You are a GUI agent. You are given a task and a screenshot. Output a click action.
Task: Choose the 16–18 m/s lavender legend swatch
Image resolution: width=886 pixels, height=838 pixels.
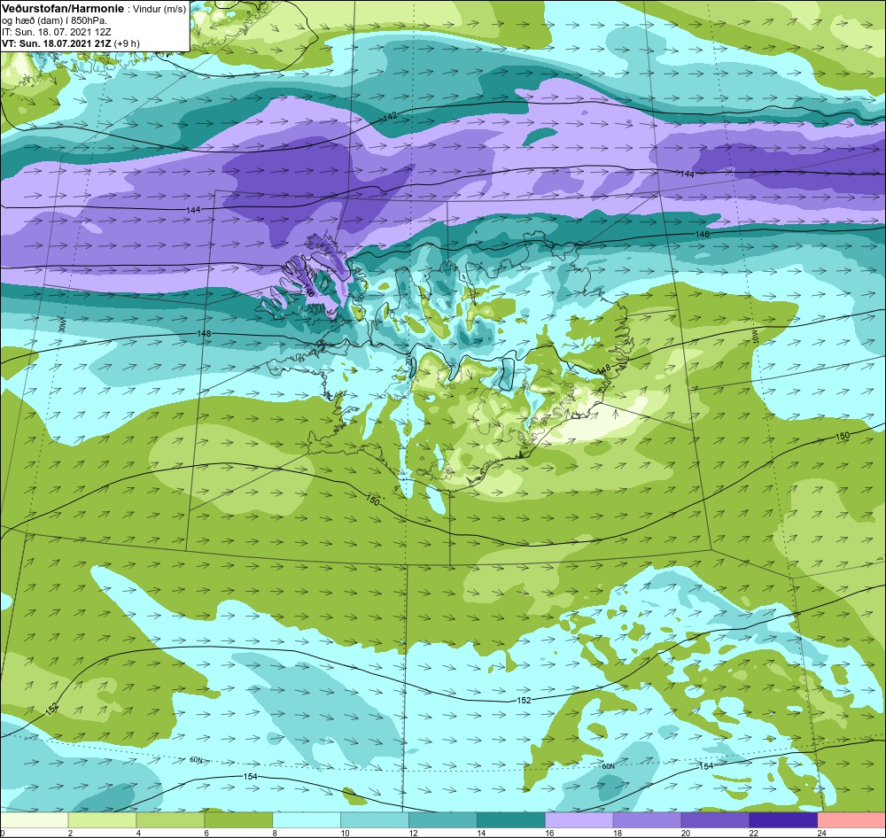point(579,819)
